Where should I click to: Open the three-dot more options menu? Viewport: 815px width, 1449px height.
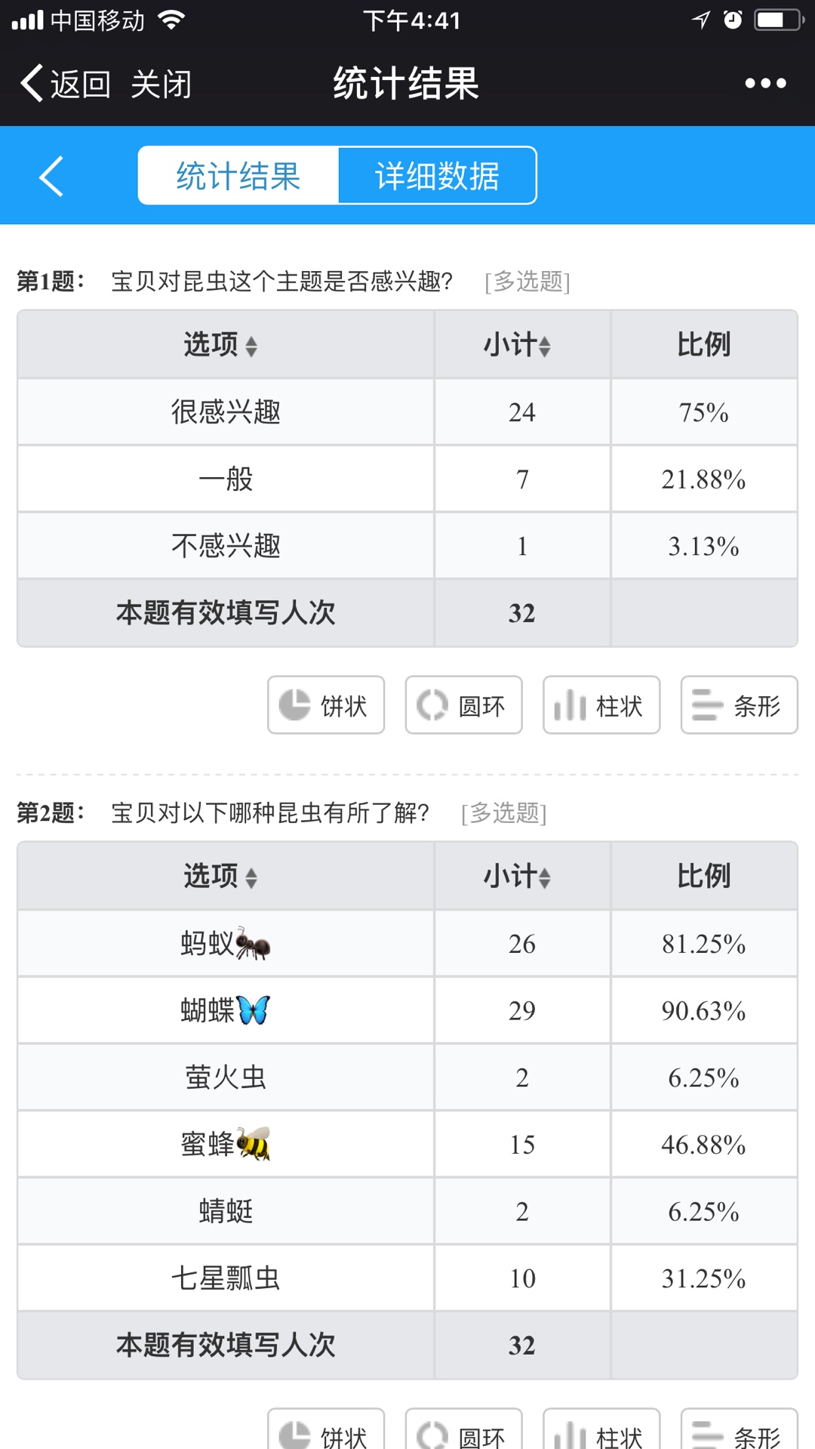pyautogui.click(x=765, y=83)
